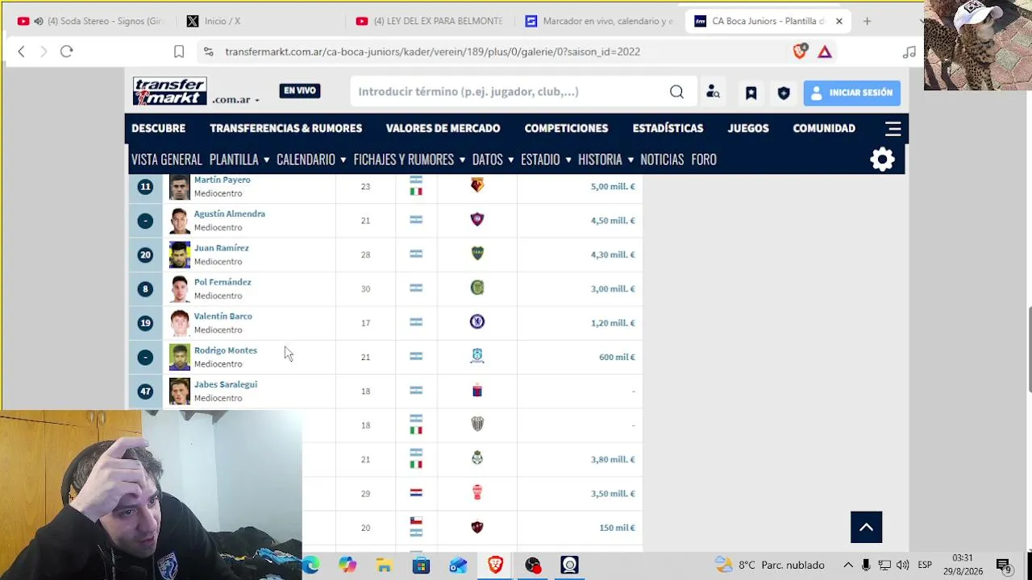Click the shield icon in site header

[x=783, y=93]
